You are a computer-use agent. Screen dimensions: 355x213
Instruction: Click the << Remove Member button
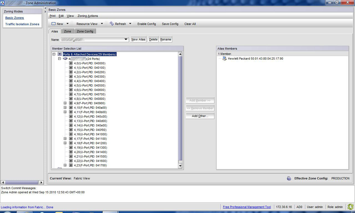[x=200, y=108]
